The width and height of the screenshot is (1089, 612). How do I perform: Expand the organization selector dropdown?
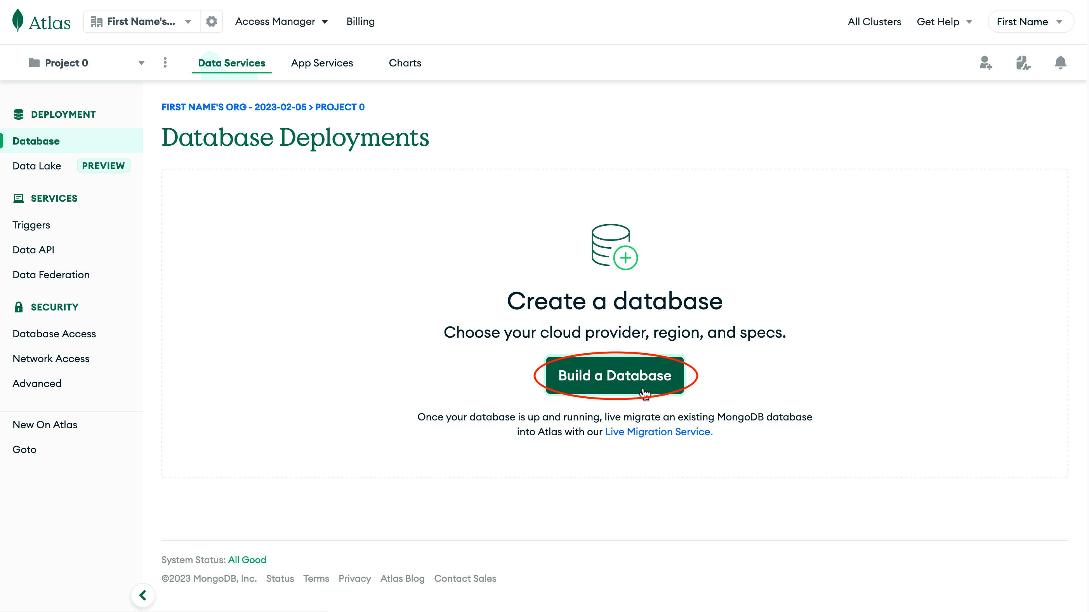click(x=189, y=21)
